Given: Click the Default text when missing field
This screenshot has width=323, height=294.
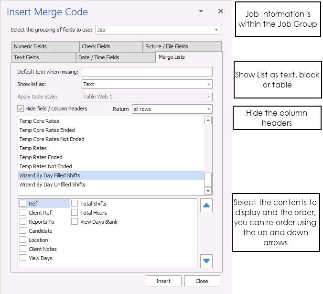Looking at the screenshot, I should point(147,72).
